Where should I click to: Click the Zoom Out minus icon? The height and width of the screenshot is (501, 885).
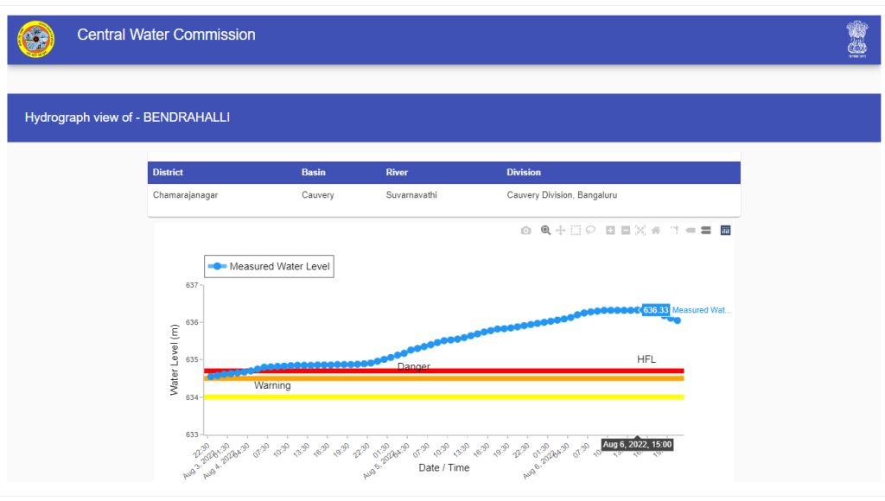click(x=625, y=231)
